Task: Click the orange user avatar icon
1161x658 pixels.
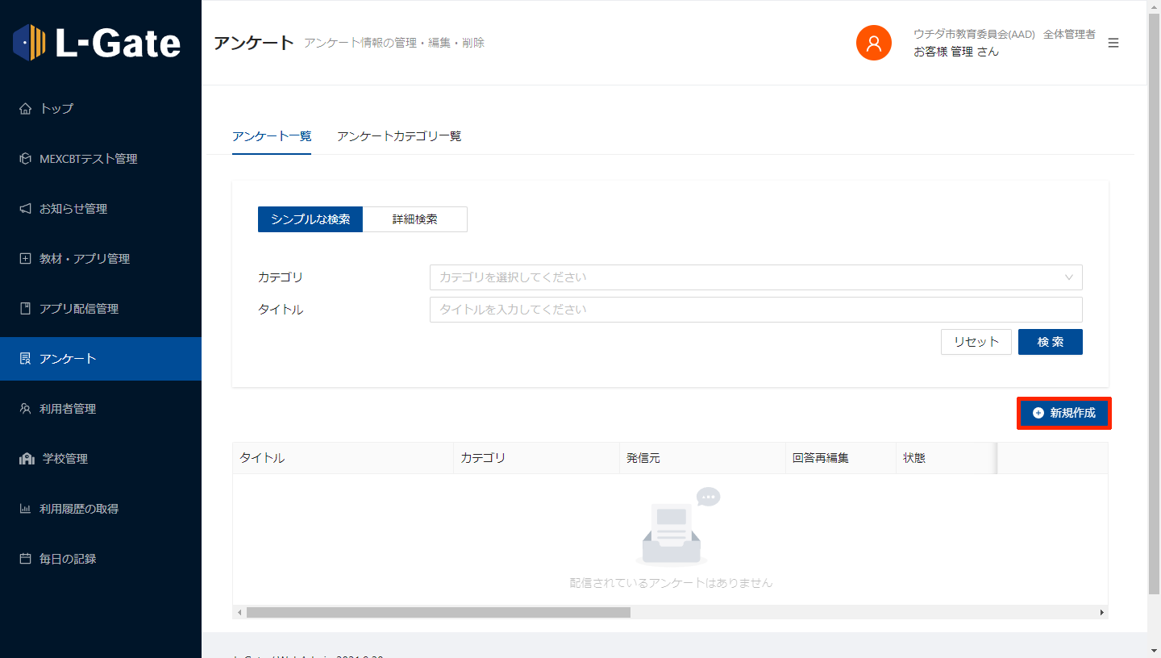Action: click(873, 43)
